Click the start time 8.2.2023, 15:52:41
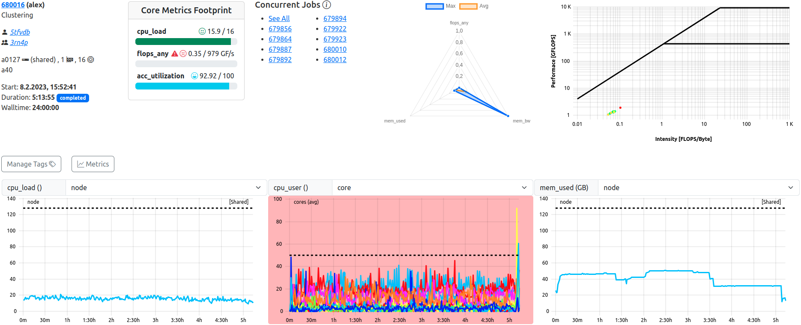This screenshot has width=801, height=325. point(48,87)
